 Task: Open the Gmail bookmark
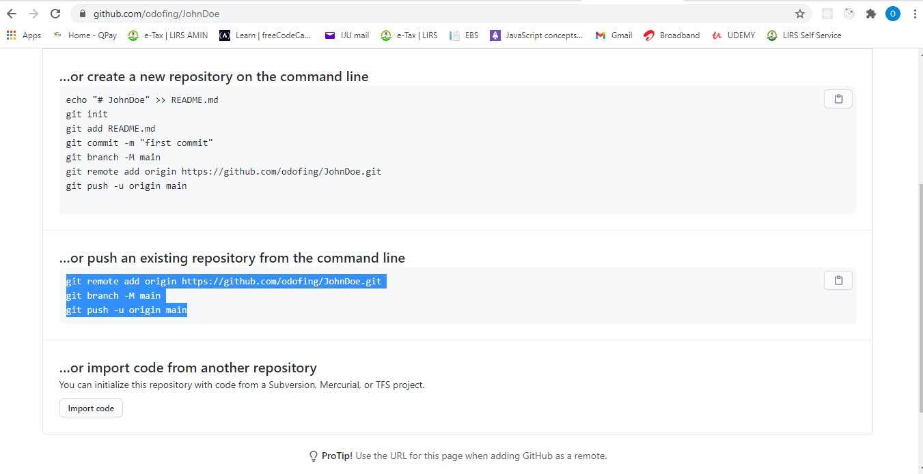pyautogui.click(x=614, y=35)
